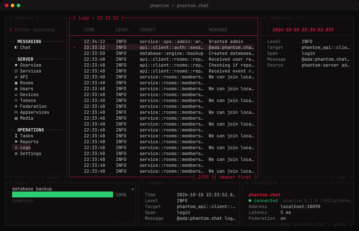Click the Tasks hourglass icon

click(x=16, y=136)
